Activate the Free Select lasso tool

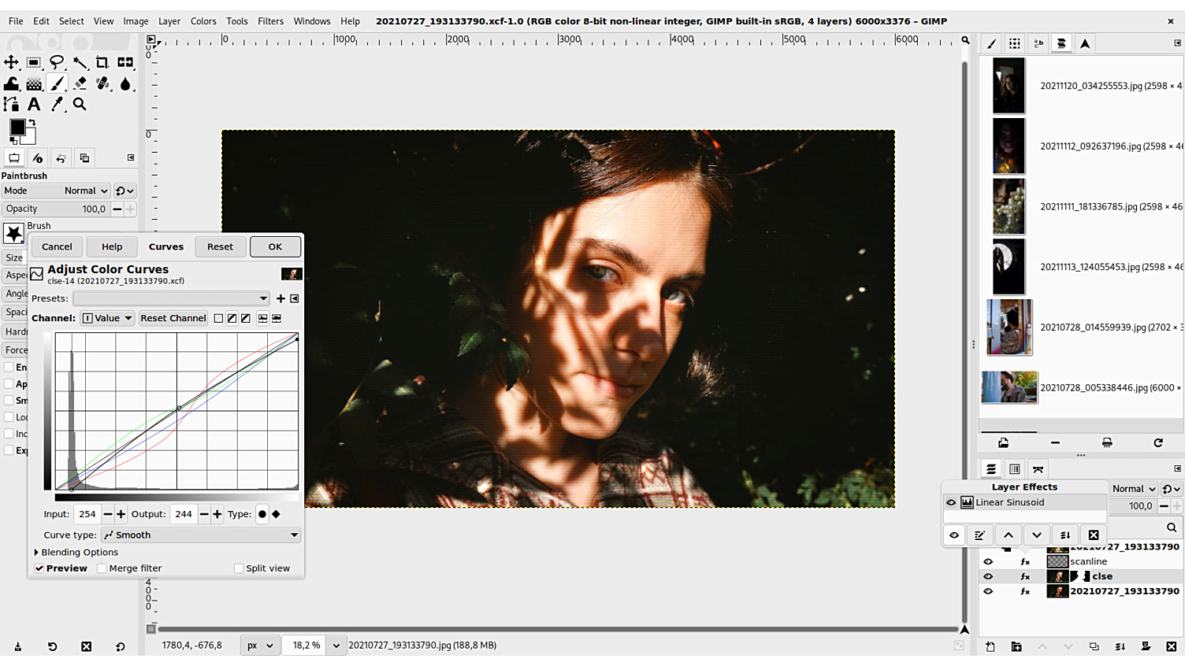tap(57, 62)
